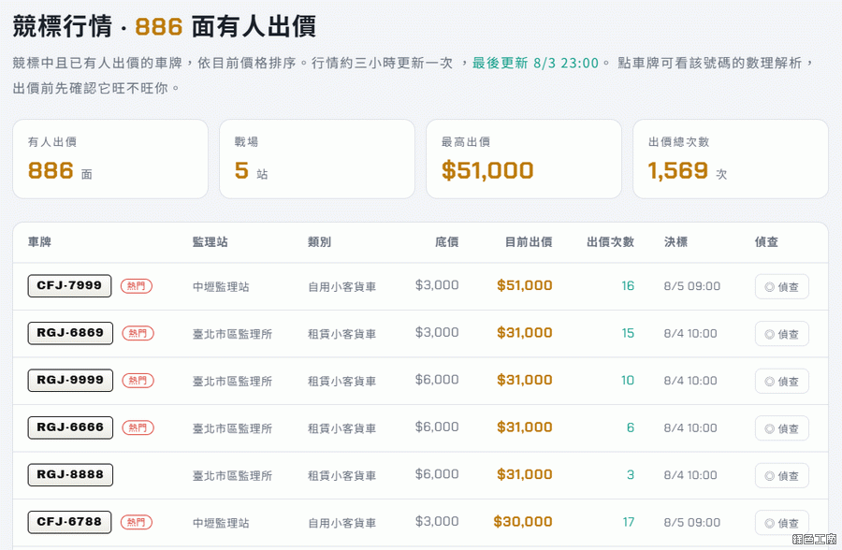Open license plate CFJ-7999 analysis
The height and width of the screenshot is (550, 842).
69,285
